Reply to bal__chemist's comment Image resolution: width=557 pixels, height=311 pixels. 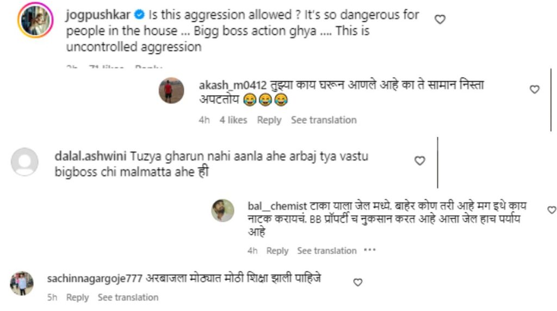277,251
